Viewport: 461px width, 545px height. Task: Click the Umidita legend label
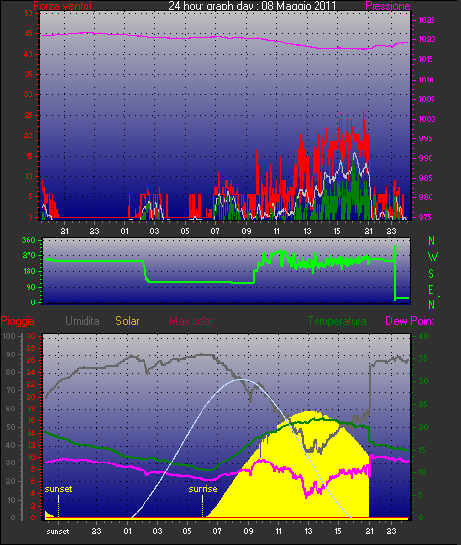coord(83,321)
